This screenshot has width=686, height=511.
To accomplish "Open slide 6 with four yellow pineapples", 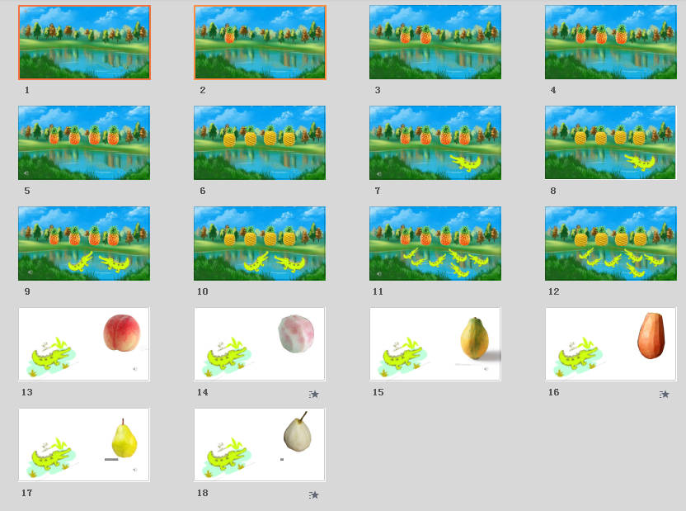I will pos(260,143).
